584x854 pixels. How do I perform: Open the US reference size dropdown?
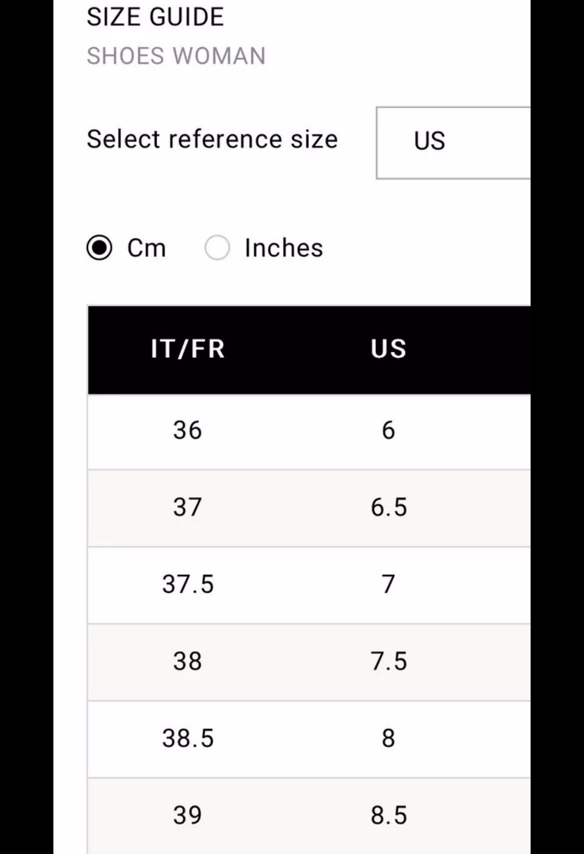[x=453, y=142]
